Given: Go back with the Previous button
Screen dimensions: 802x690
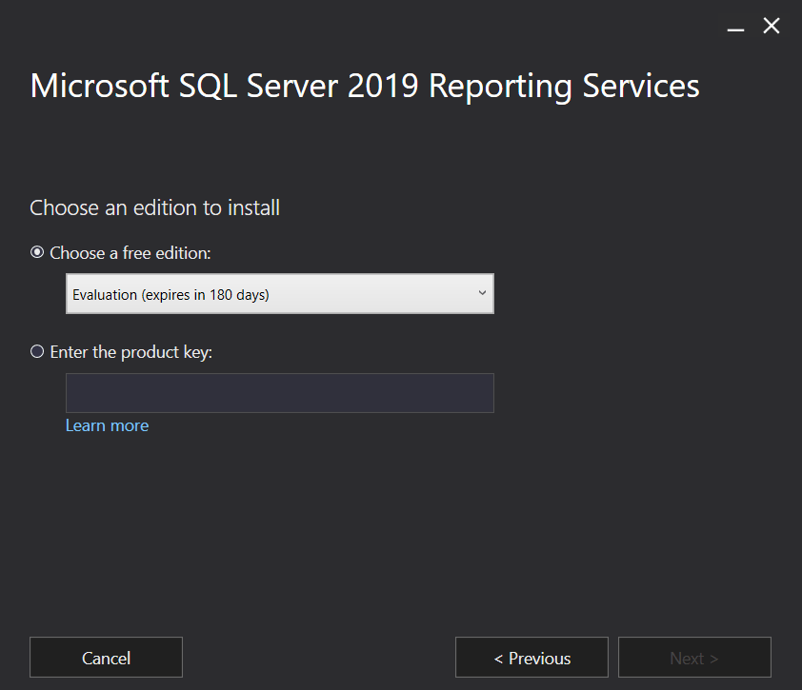Looking at the screenshot, I should 531,658.
